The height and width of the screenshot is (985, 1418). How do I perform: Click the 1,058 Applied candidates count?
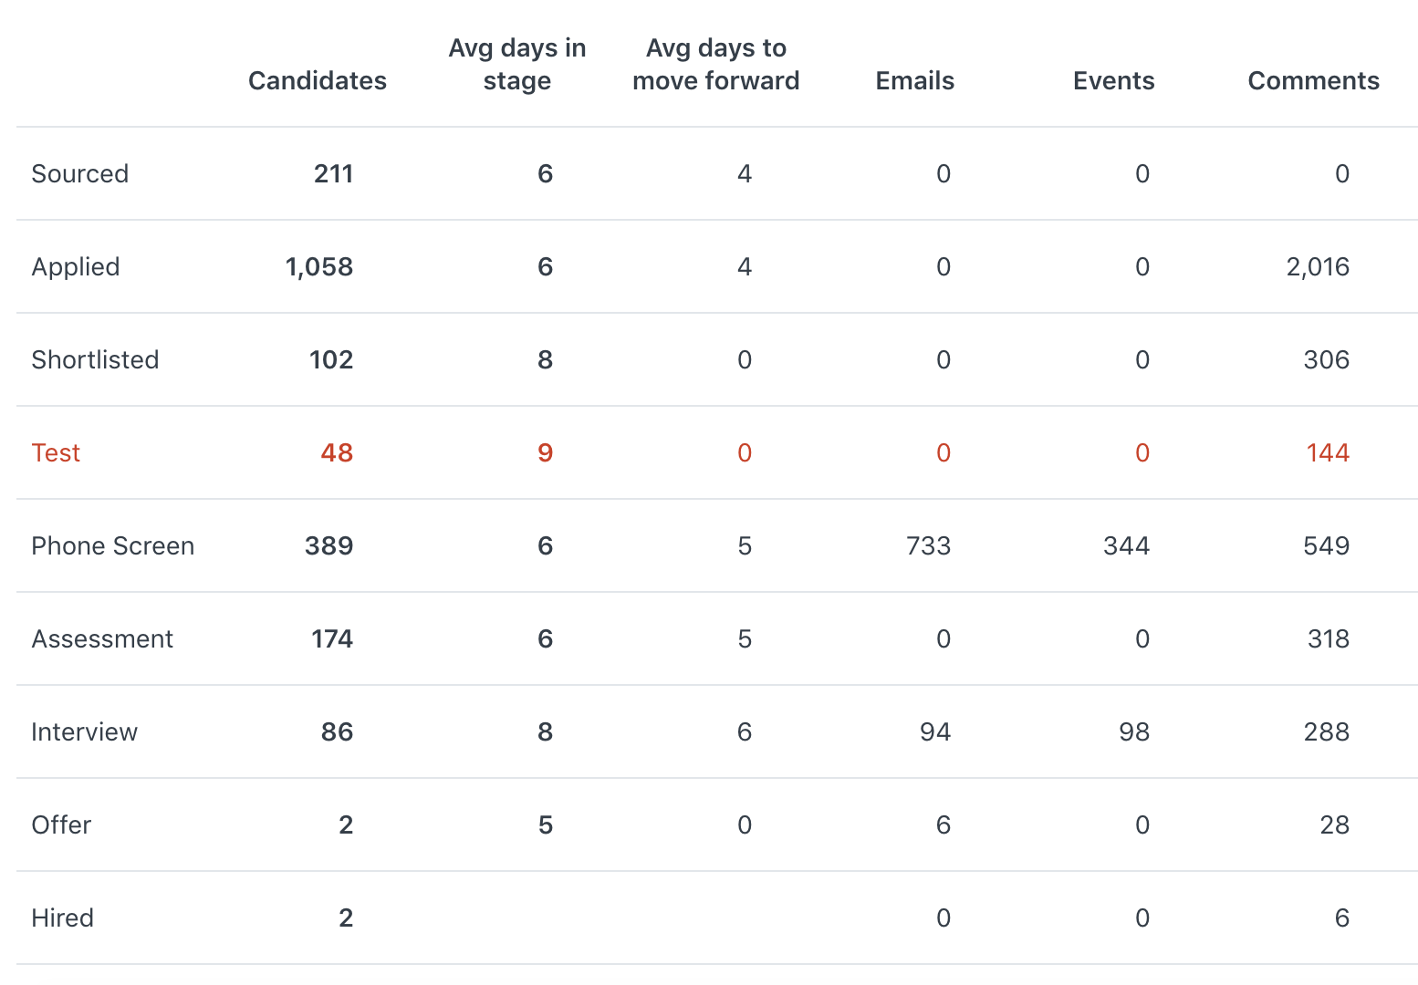(x=319, y=267)
